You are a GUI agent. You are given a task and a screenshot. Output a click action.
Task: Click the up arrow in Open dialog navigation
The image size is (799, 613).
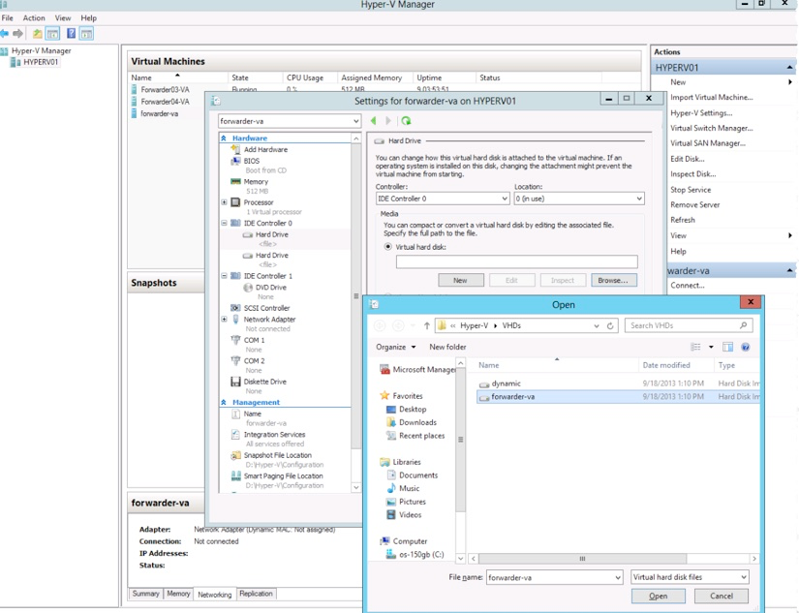(x=427, y=325)
